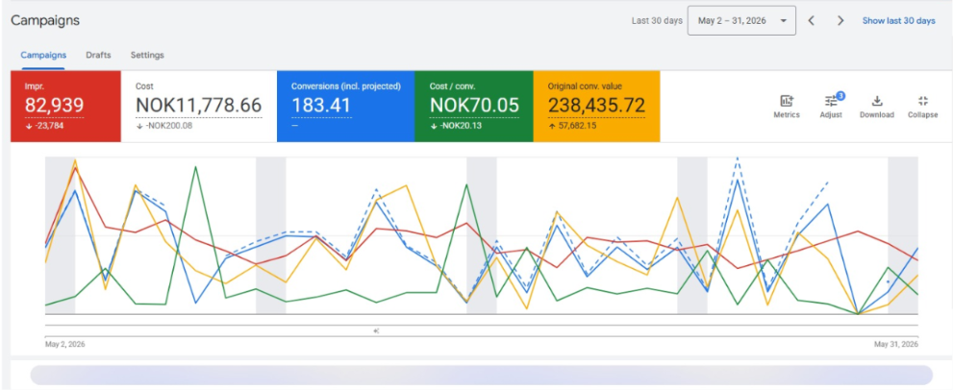The height and width of the screenshot is (390, 953).
Task: Go to next date range arrow
Action: (x=840, y=21)
